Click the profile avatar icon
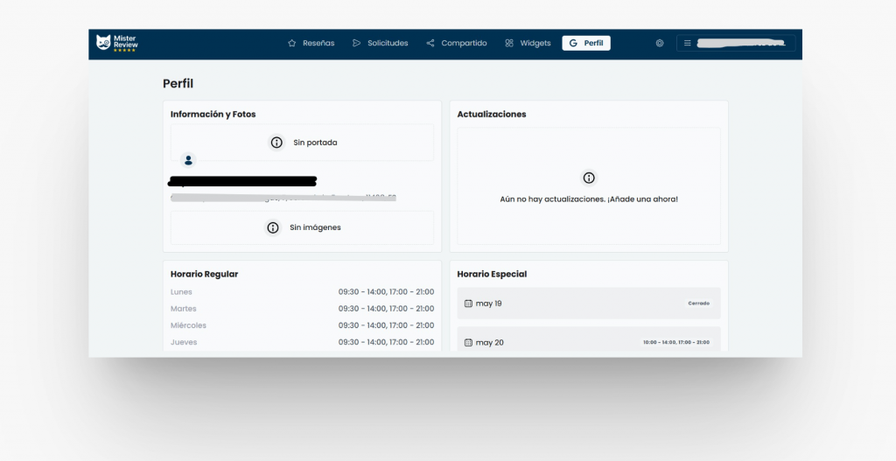The width and height of the screenshot is (896, 461). (188, 160)
